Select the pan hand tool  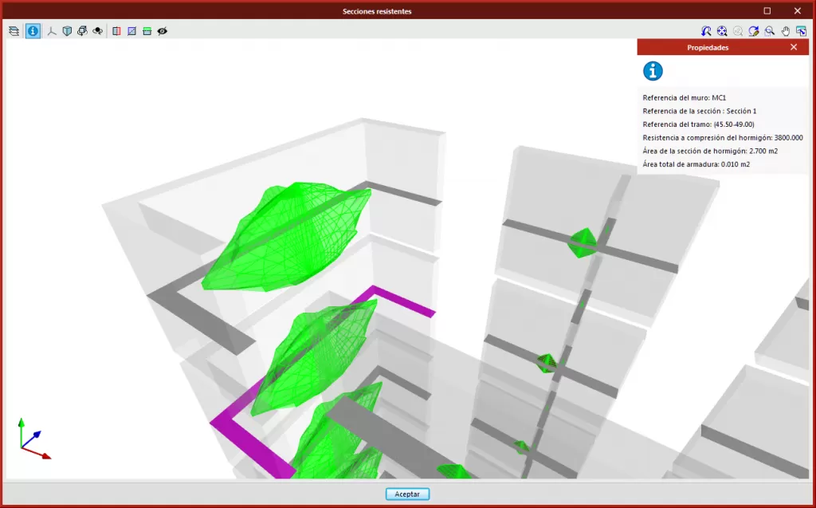785,31
